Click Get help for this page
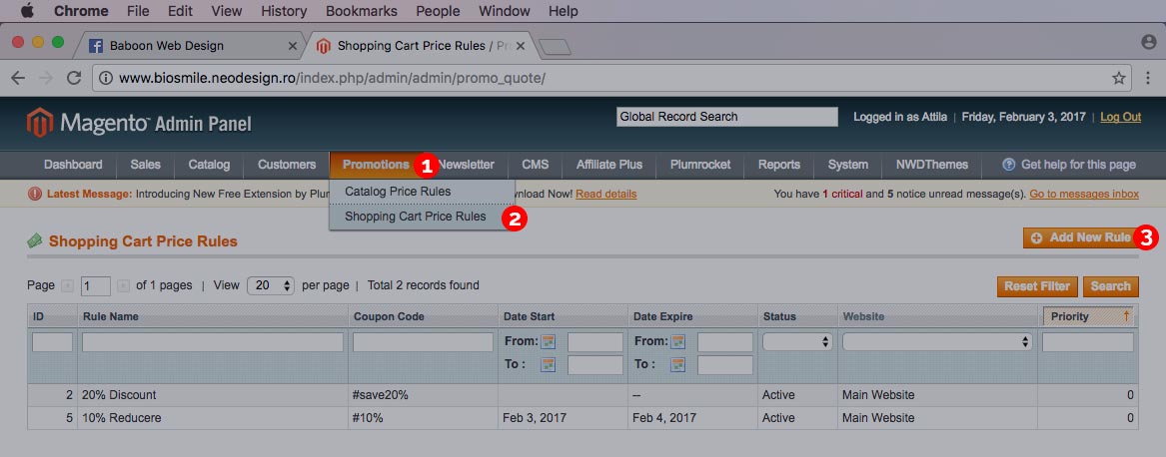Viewport: 1166px width, 457px height. [1078, 165]
